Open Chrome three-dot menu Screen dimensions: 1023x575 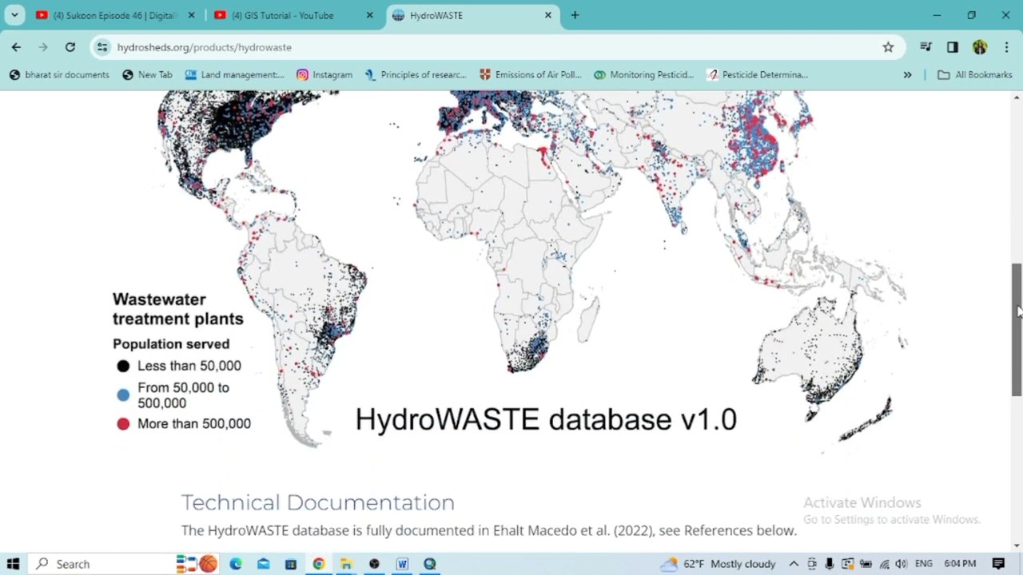click(1006, 47)
